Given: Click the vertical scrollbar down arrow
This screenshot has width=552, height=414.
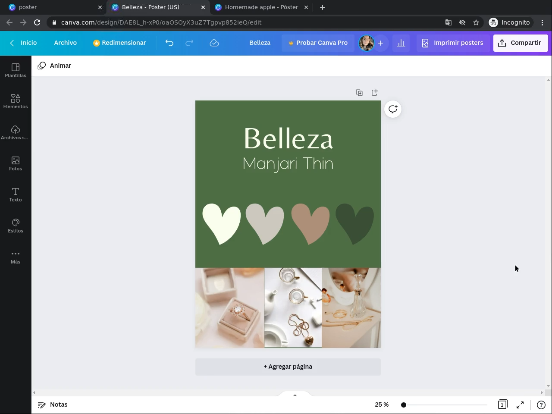Looking at the screenshot, I should (548, 386).
